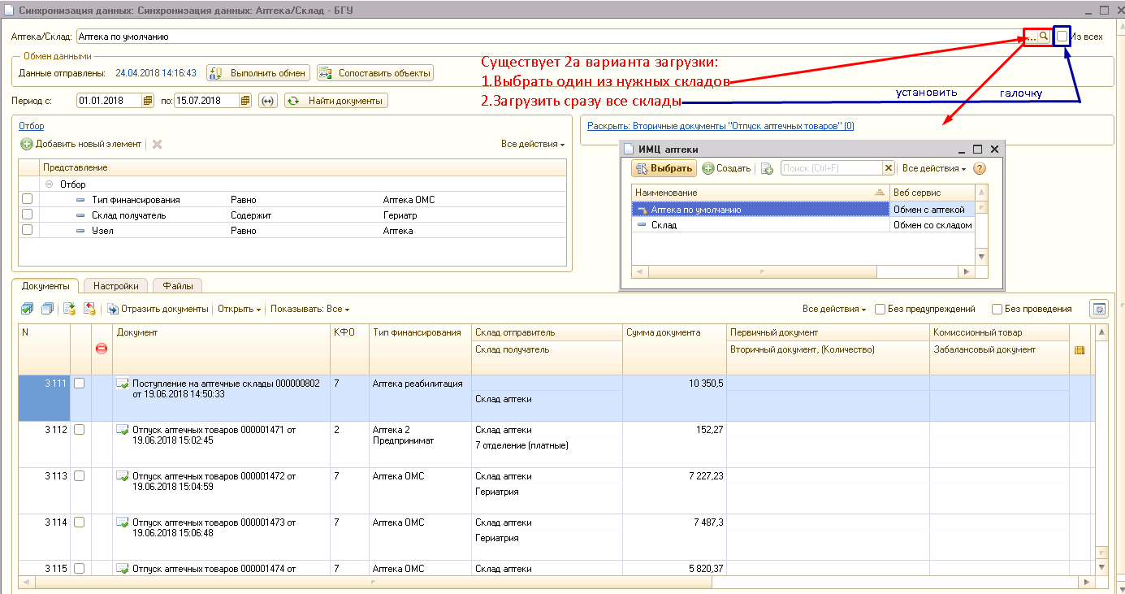
Task: Switch to the Настройки tab
Action: [115, 286]
